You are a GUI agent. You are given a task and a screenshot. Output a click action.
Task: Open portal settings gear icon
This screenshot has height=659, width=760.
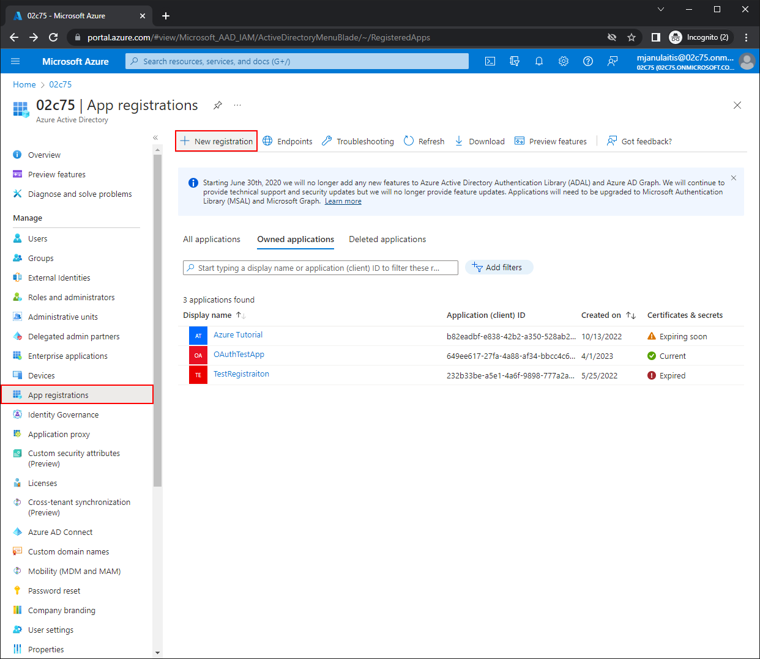[x=564, y=61]
